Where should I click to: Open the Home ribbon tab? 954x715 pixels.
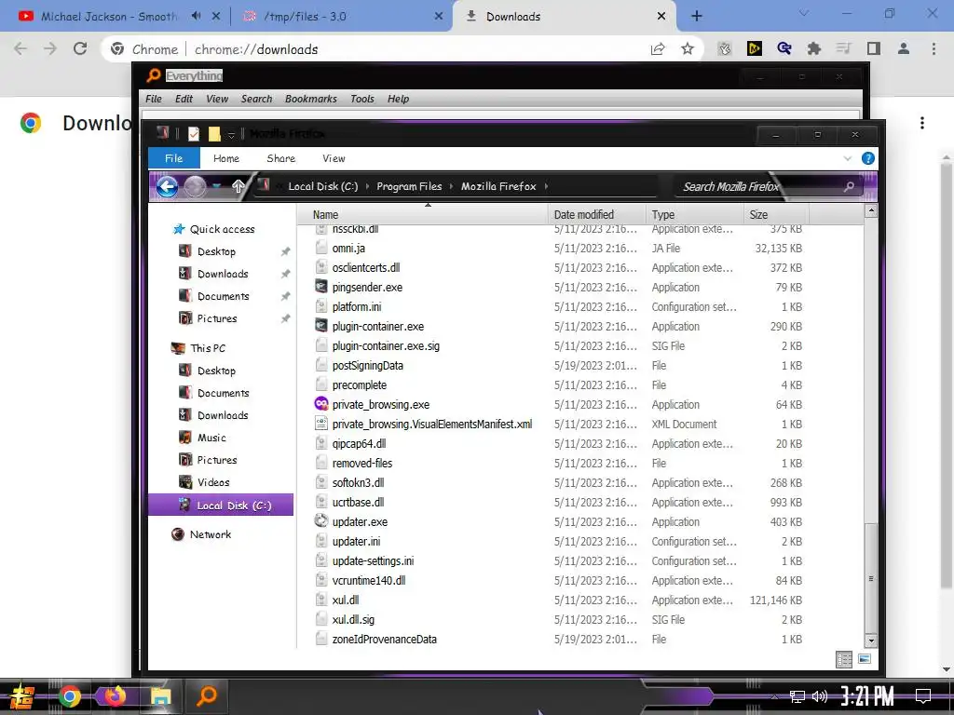click(226, 158)
